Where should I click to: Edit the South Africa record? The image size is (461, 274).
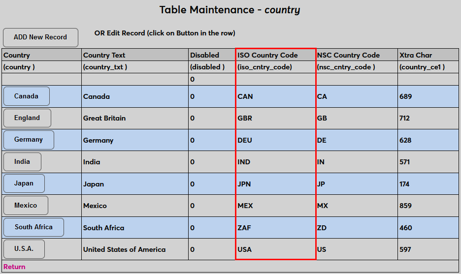tap(33, 227)
